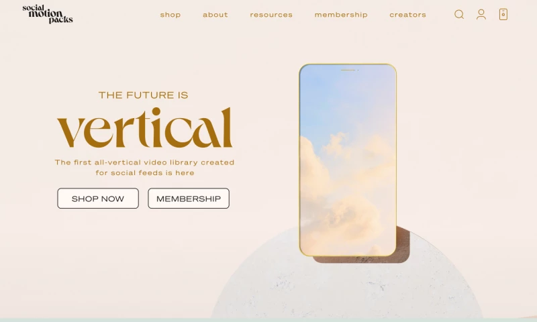Click the 'first all-vertical video library' tagline
The image size is (537, 322).
144,167
